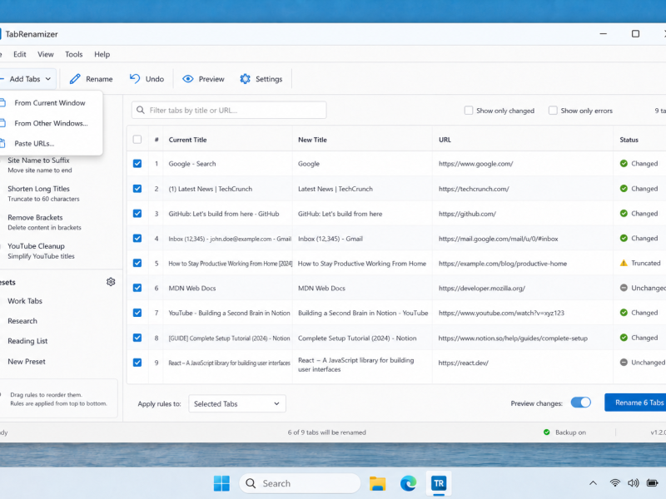Open Windows Start menu on taskbar
The height and width of the screenshot is (499, 666).
221,483
